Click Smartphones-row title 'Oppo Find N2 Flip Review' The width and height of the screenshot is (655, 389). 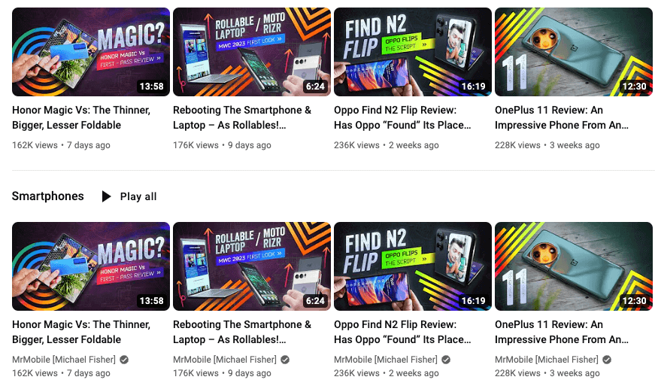(402, 332)
